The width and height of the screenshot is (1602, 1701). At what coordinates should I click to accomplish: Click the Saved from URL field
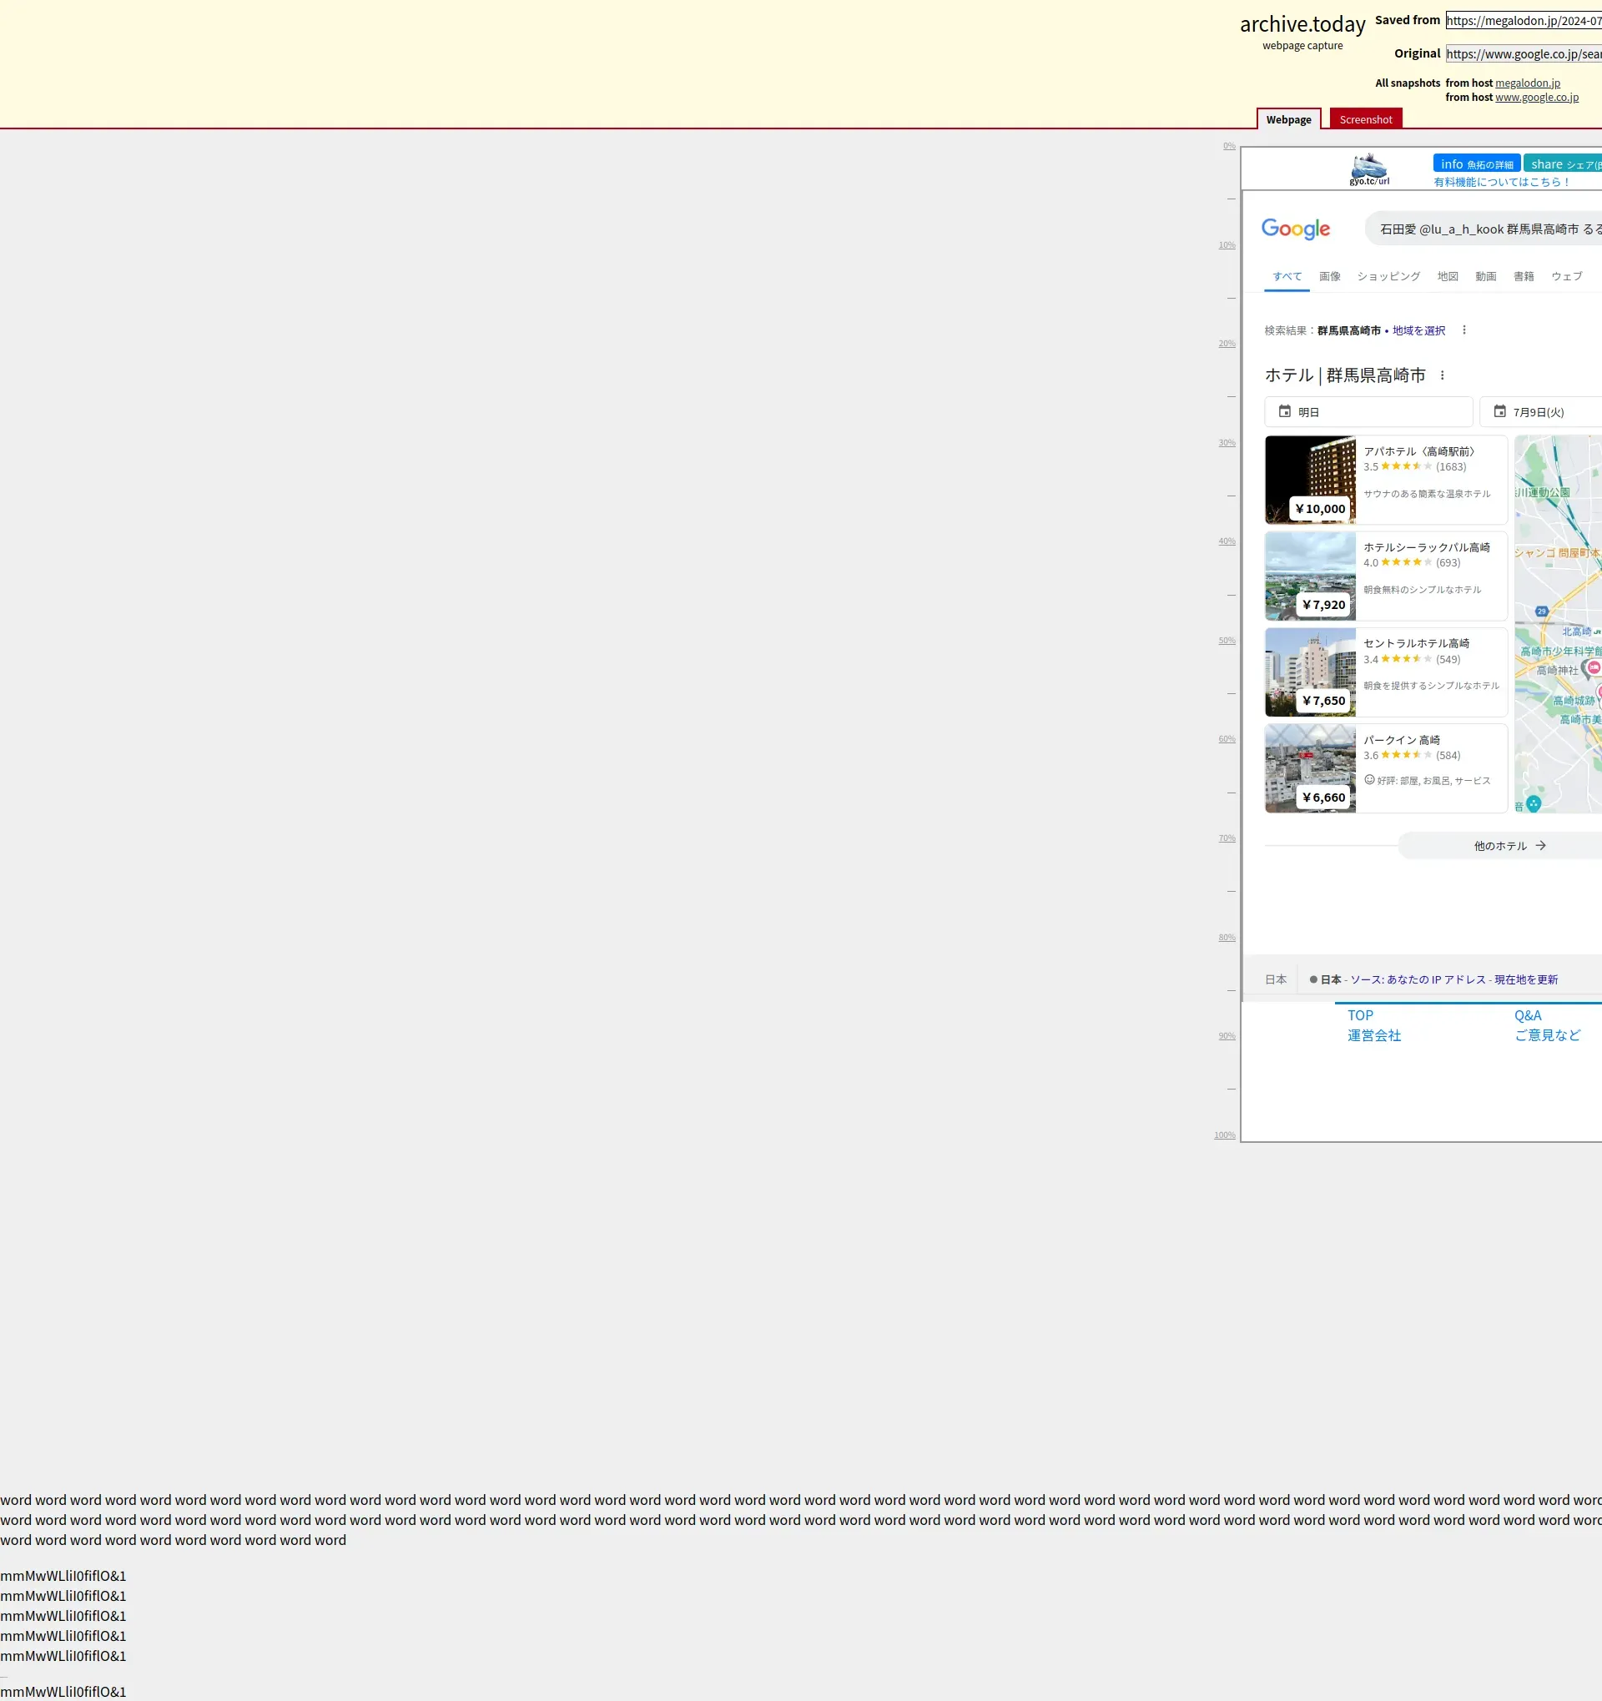[1523, 21]
